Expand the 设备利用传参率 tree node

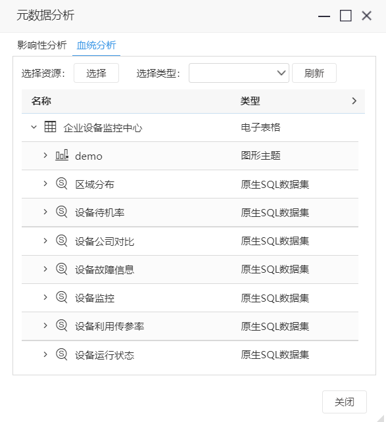click(x=45, y=325)
